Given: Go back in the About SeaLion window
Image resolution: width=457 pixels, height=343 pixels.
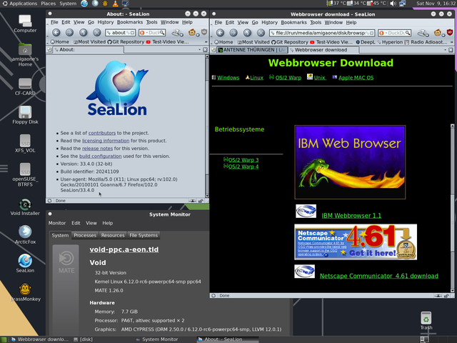Looking at the screenshot, I should point(56,33).
